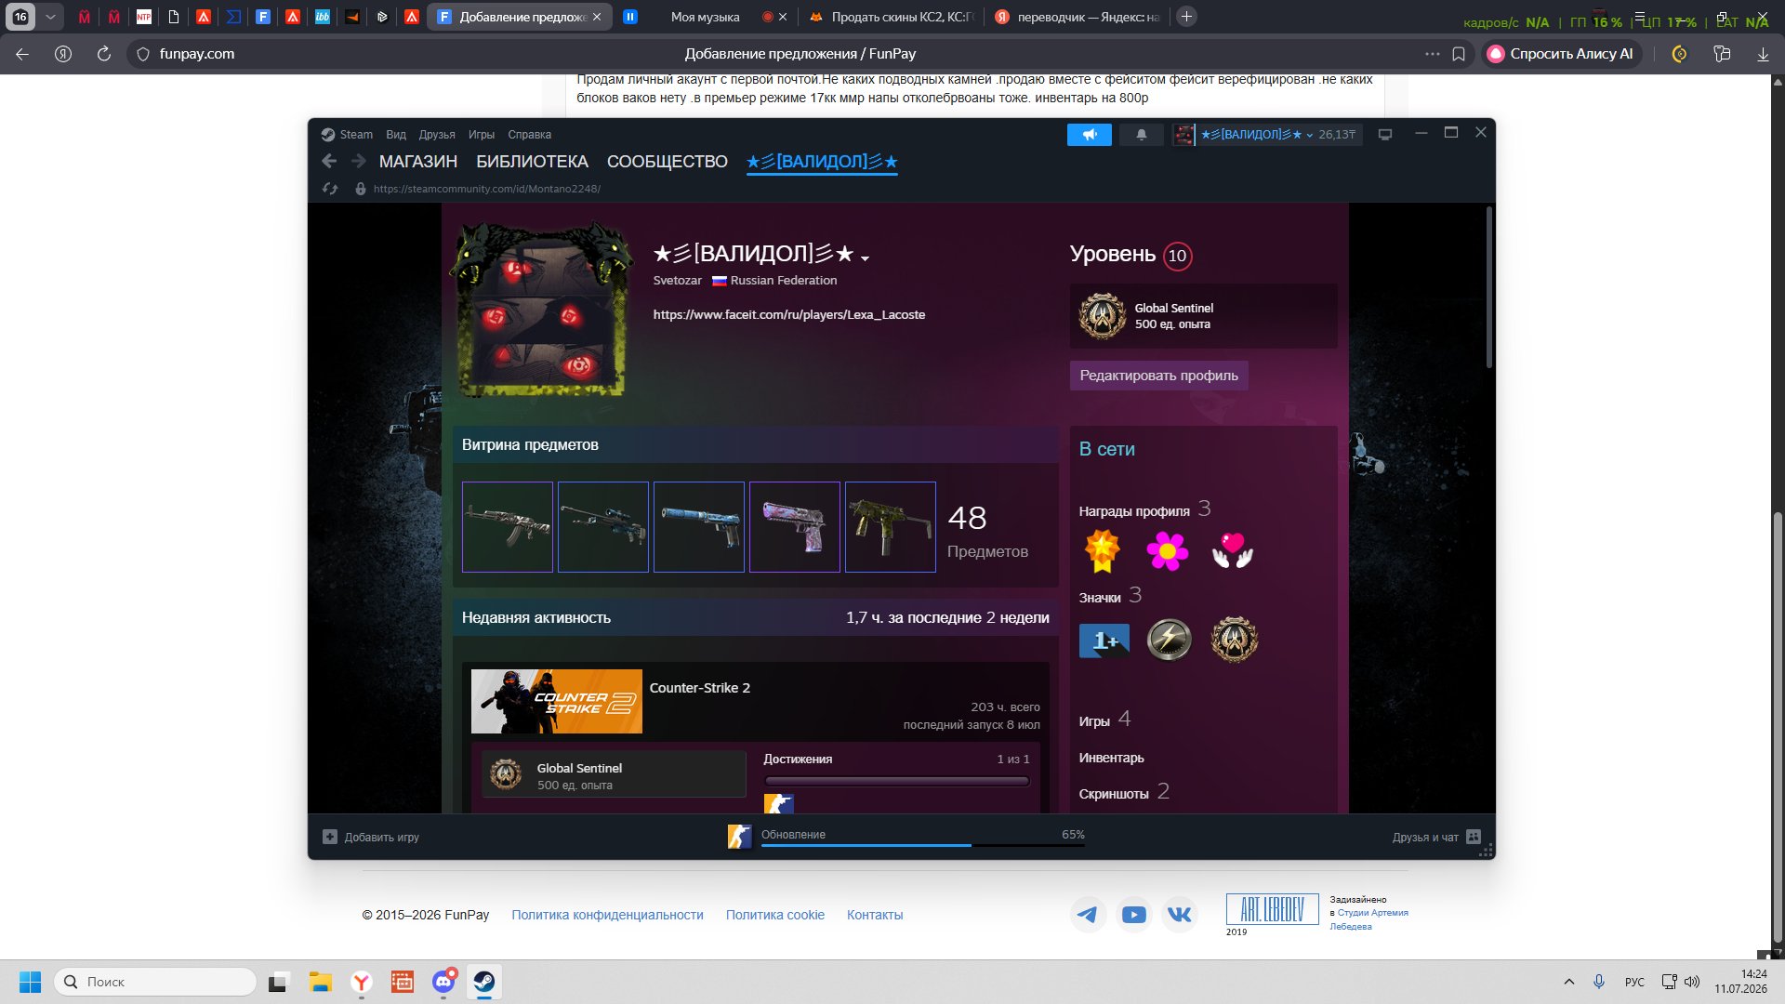Open the yellow circular extension icon

[1679, 54]
